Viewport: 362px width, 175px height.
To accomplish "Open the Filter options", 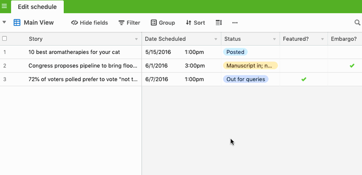I will tap(129, 23).
